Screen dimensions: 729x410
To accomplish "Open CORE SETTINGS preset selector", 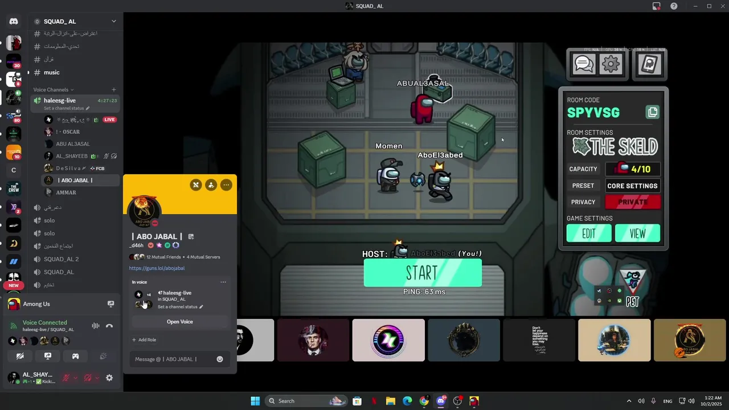I will pyautogui.click(x=632, y=186).
